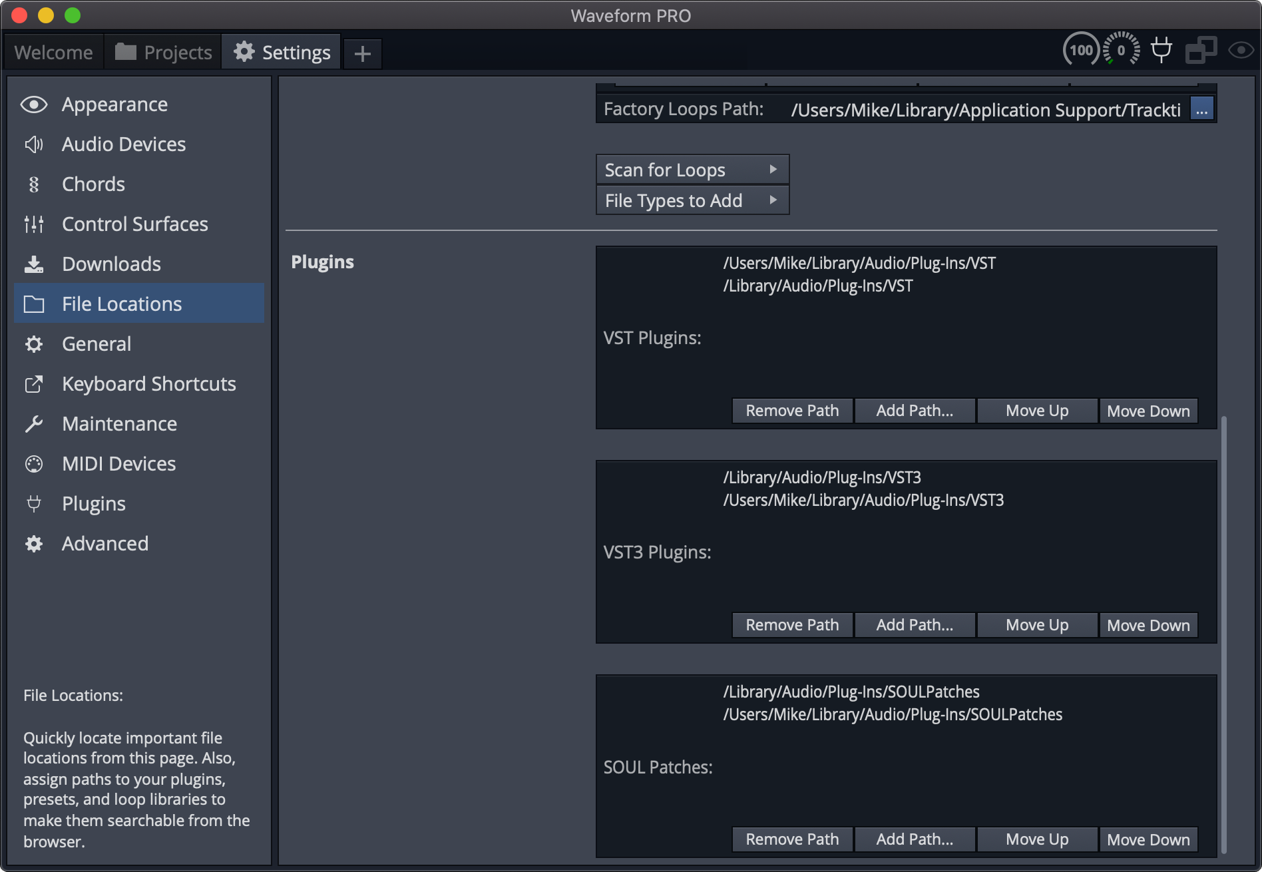Open Chords settings page
The height and width of the screenshot is (872, 1262).
pos(139,184)
